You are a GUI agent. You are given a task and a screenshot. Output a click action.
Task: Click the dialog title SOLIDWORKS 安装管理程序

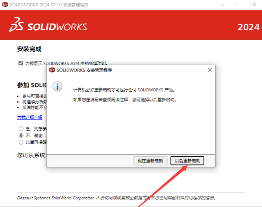(84, 70)
